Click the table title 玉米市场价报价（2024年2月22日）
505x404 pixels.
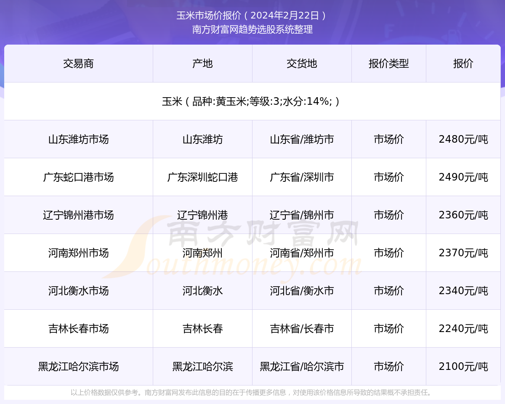(252, 16)
